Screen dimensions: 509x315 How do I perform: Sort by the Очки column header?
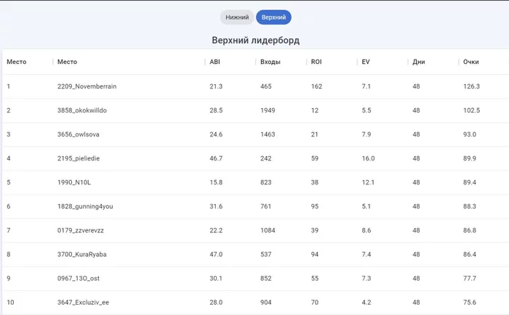pos(470,62)
